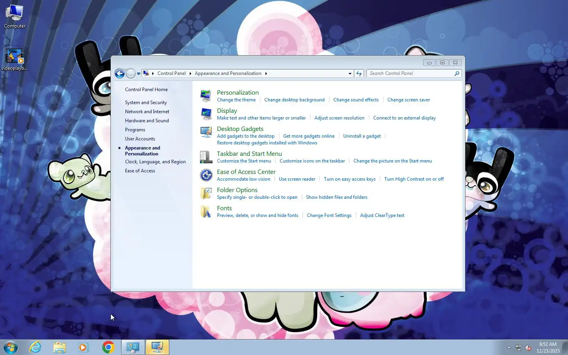This screenshot has width=568, height=355.
Task: Click the Desktop Gadgets category icon
Action: click(x=206, y=132)
